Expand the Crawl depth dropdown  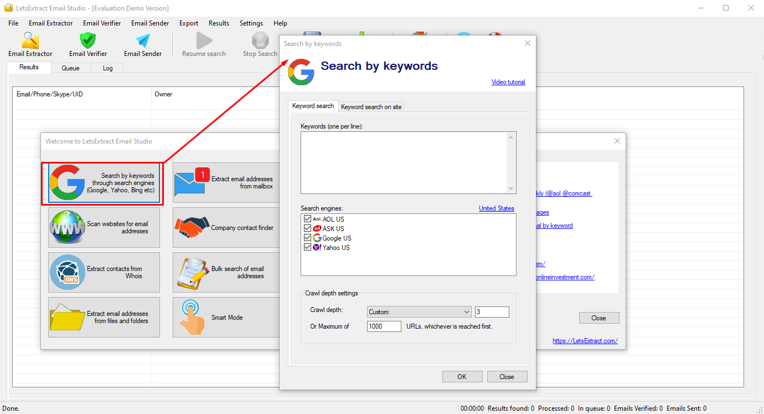(x=466, y=312)
